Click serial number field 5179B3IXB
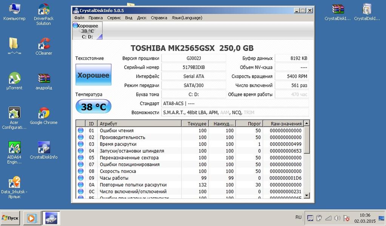Screen dimensions: 386x226 (x=194, y=67)
